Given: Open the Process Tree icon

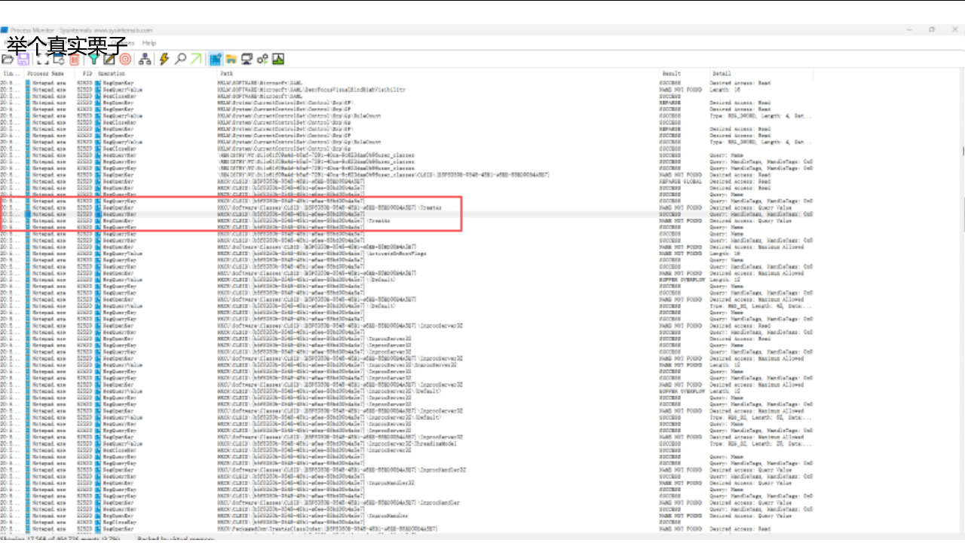Looking at the screenshot, I should (145, 59).
